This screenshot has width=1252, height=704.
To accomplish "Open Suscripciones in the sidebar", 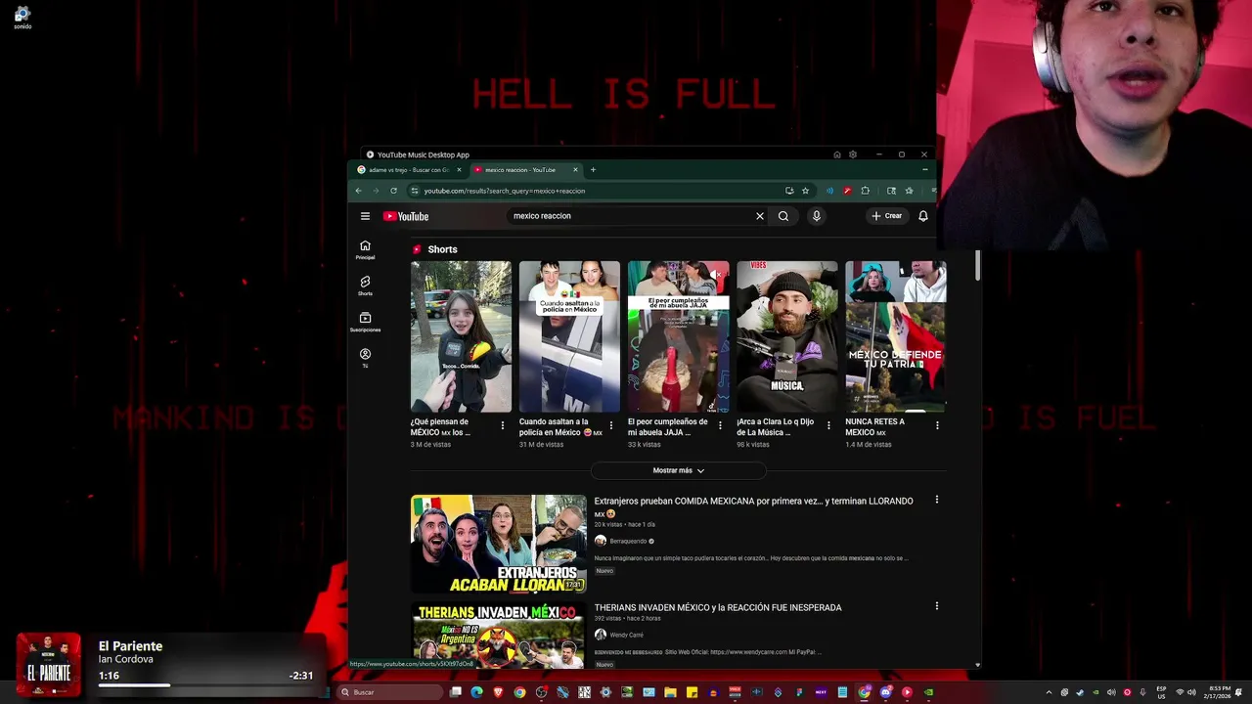I will [x=365, y=322].
